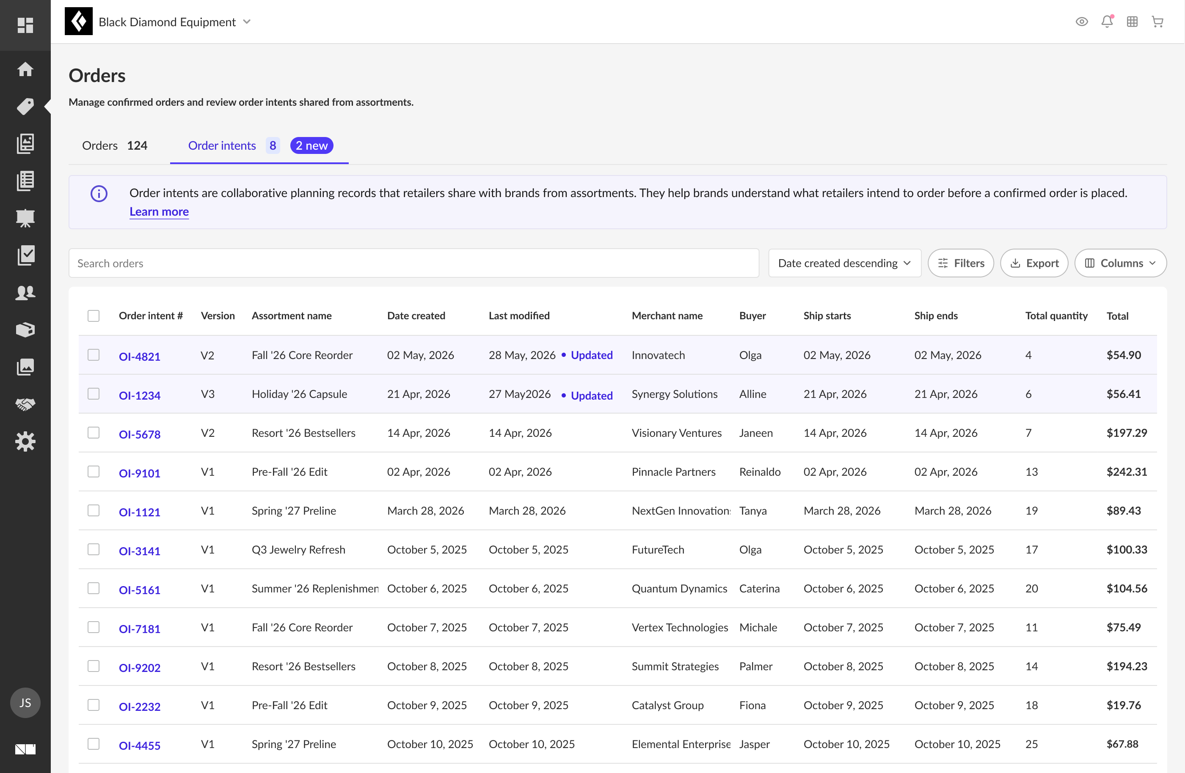
Task: Open the dashboard grid icon in sidebar
Action: [25, 25]
